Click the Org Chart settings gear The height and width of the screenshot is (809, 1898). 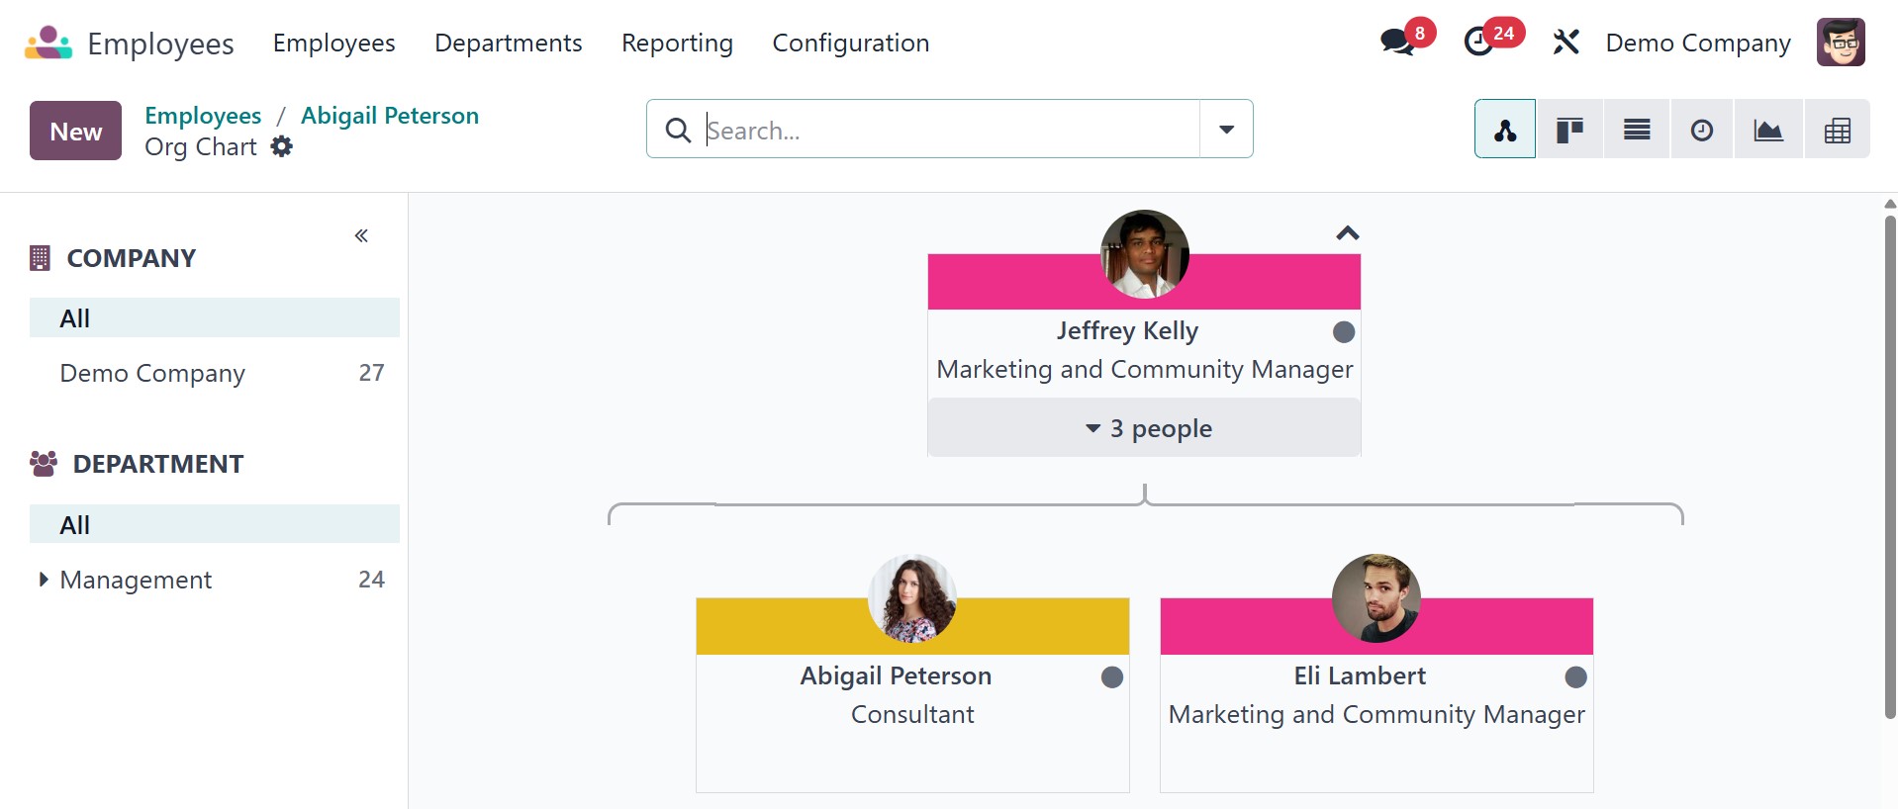tap(282, 147)
